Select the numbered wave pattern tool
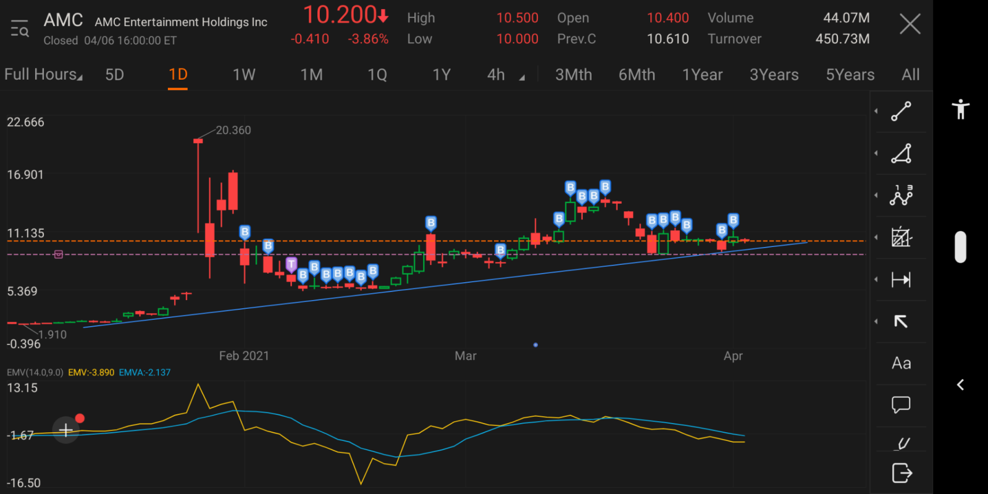Viewport: 988px width, 494px height. pyautogui.click(x=901, y=196)
